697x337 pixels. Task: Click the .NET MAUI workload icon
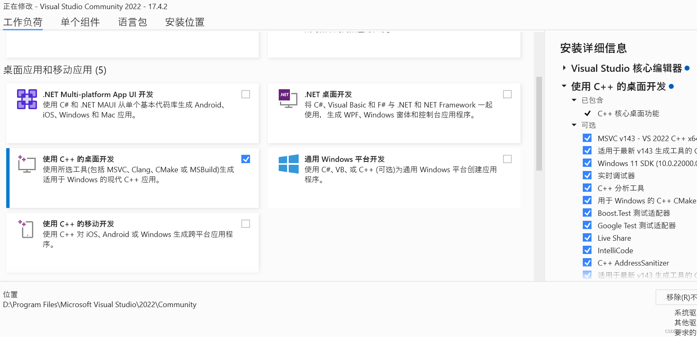(27, 99)
